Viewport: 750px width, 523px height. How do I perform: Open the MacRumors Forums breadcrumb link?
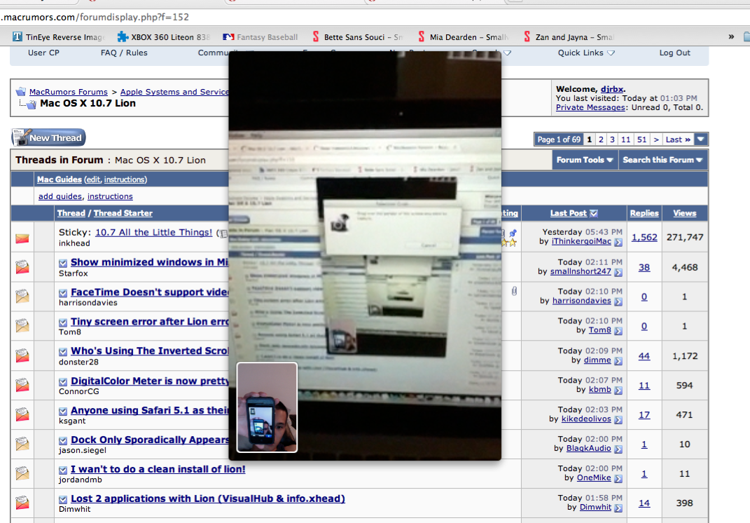(x=69, y=91)
